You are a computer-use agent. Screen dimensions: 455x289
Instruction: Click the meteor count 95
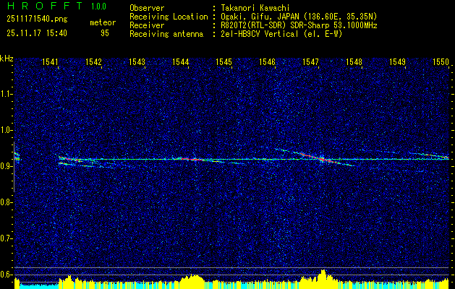point(105,33)
